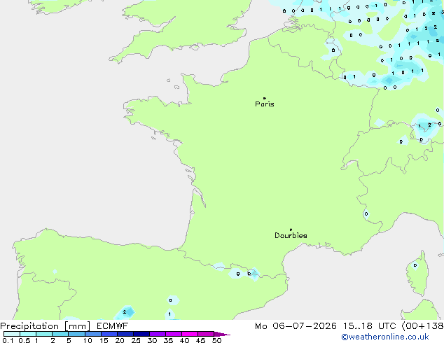The width and height of the screenshot is (444, 343).
Task: Click the black dot marking Dourbies
Action: pyautogui.click(x=291, y=230)
